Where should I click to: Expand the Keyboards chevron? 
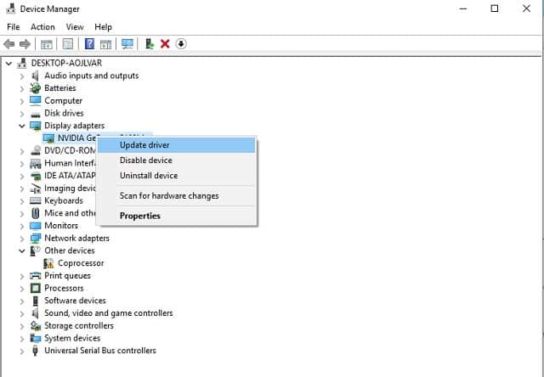click(x=22, y=201)
